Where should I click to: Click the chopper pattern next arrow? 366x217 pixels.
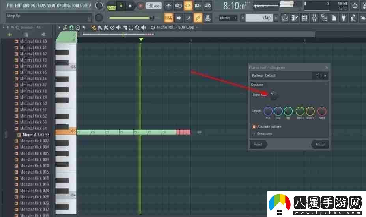click(325, 75)
